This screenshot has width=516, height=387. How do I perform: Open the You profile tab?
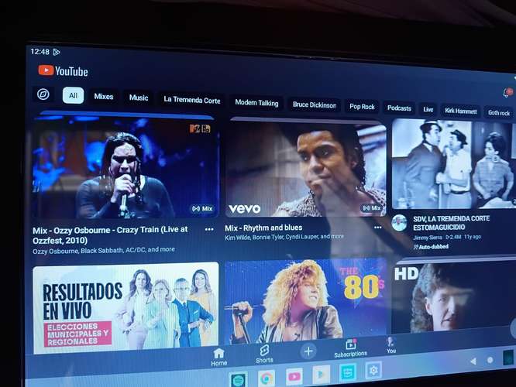point(391,345)
